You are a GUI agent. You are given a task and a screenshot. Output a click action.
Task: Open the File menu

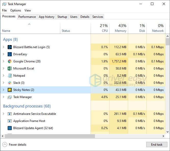[4, 10]
